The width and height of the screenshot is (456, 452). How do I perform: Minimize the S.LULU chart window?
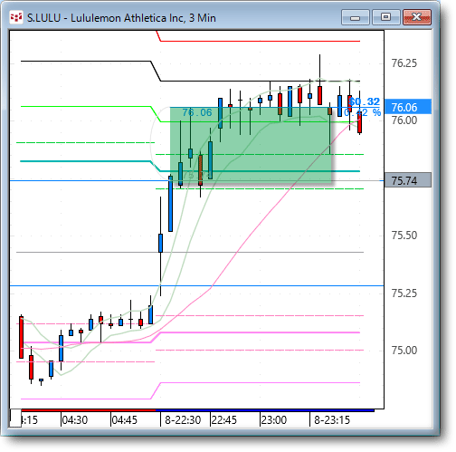point(356,17)
